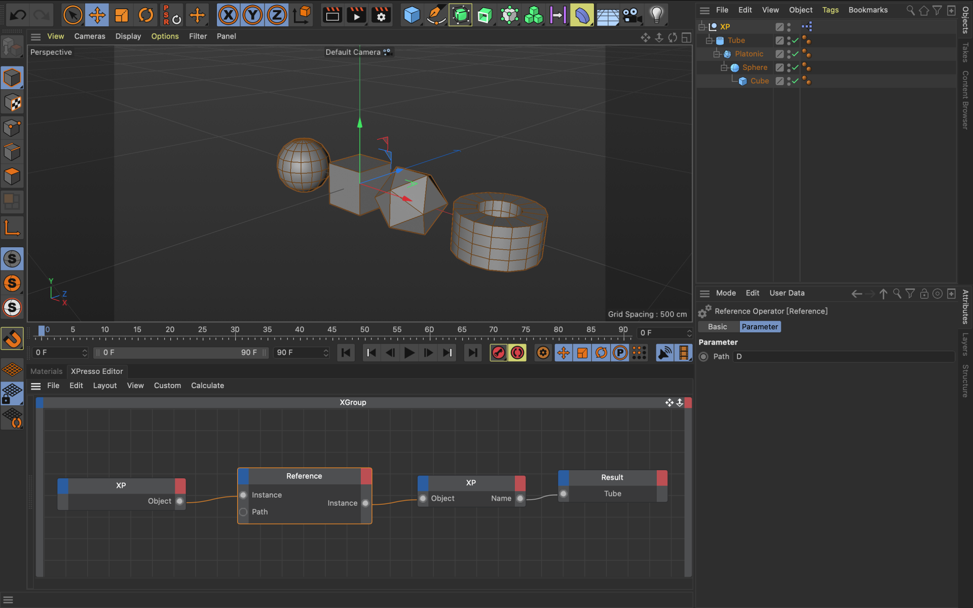Image resolution: width=973 pixels, height=608 pixels.
Task: Toggle the Enable Snap magnet icon
Action: click(12, 338)
